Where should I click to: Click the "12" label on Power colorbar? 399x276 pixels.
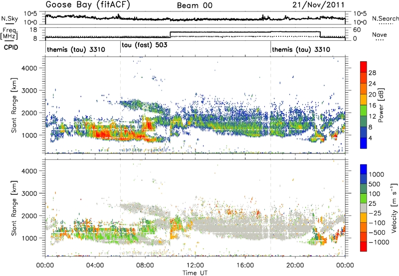(372, 117)
